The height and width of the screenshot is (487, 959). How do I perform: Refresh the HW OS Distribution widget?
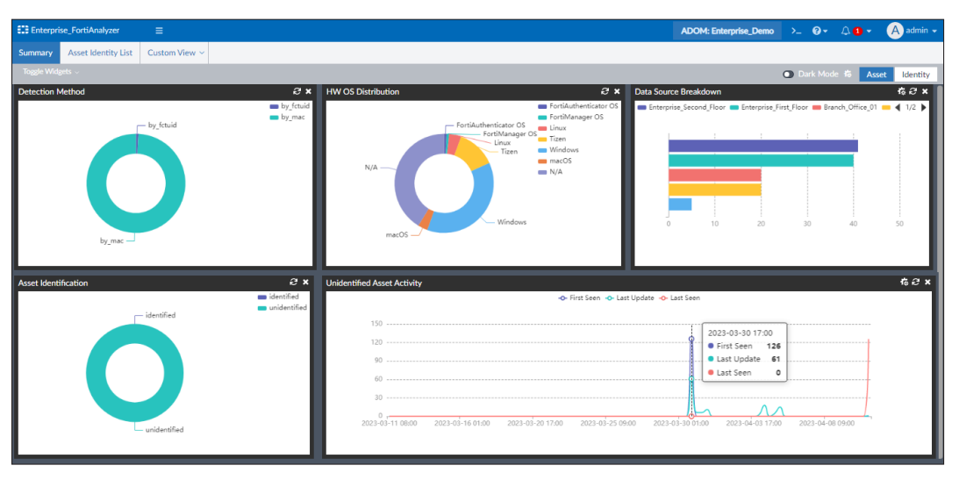coord(605,91)
